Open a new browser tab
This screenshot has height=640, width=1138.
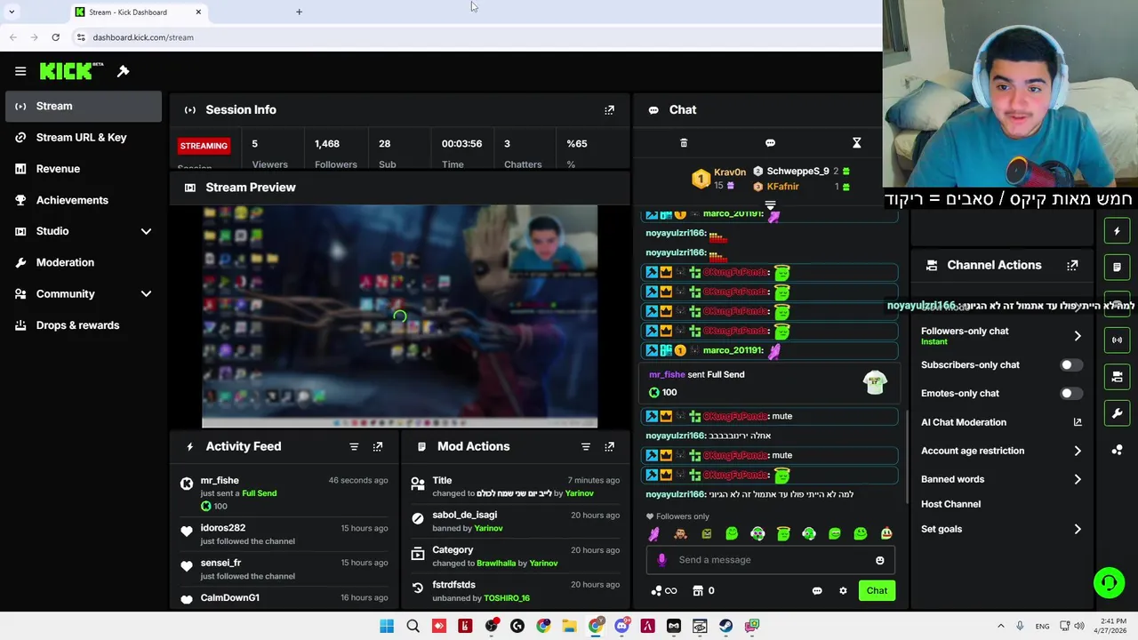(x=299, y=12)
